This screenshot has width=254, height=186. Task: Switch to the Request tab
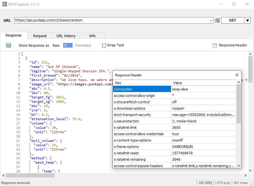click(40, 35)
